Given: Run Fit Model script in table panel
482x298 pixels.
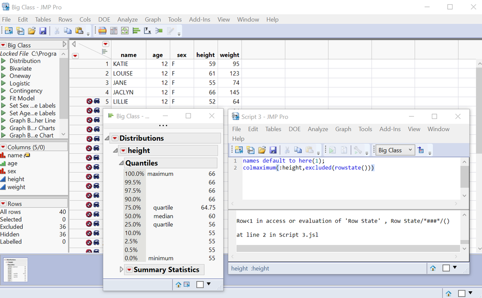Looking at the screenshot, I should [x=22, y=98].
